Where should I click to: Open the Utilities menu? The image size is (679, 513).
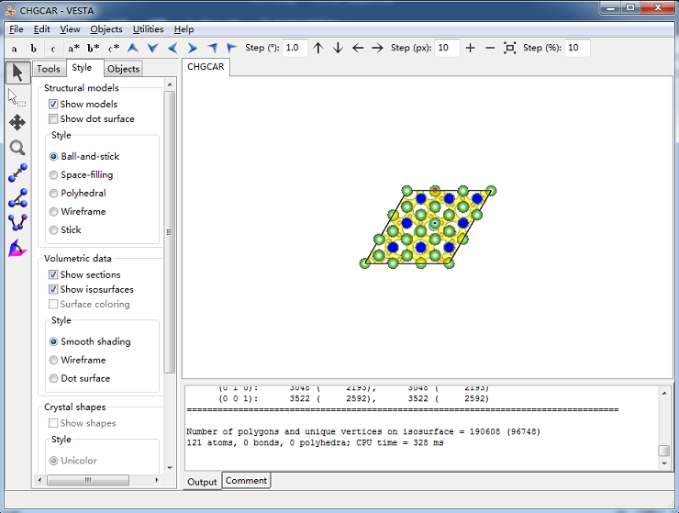(x=148, y=29)
